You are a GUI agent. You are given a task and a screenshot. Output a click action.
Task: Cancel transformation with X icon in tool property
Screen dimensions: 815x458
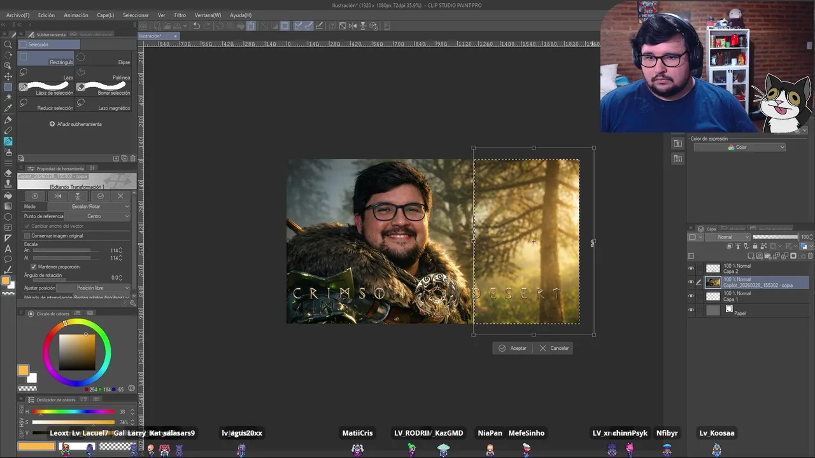(x=120, y=196)
